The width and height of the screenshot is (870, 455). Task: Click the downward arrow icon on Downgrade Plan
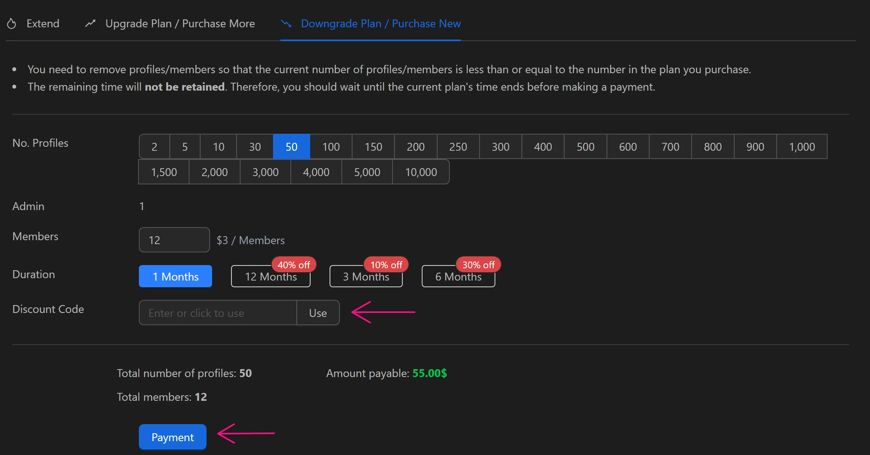286,24
